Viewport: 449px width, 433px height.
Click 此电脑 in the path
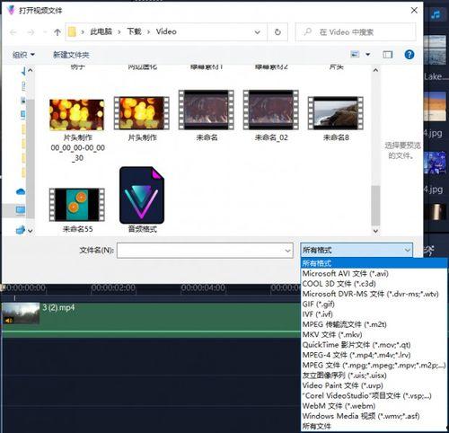coord(101,31)
